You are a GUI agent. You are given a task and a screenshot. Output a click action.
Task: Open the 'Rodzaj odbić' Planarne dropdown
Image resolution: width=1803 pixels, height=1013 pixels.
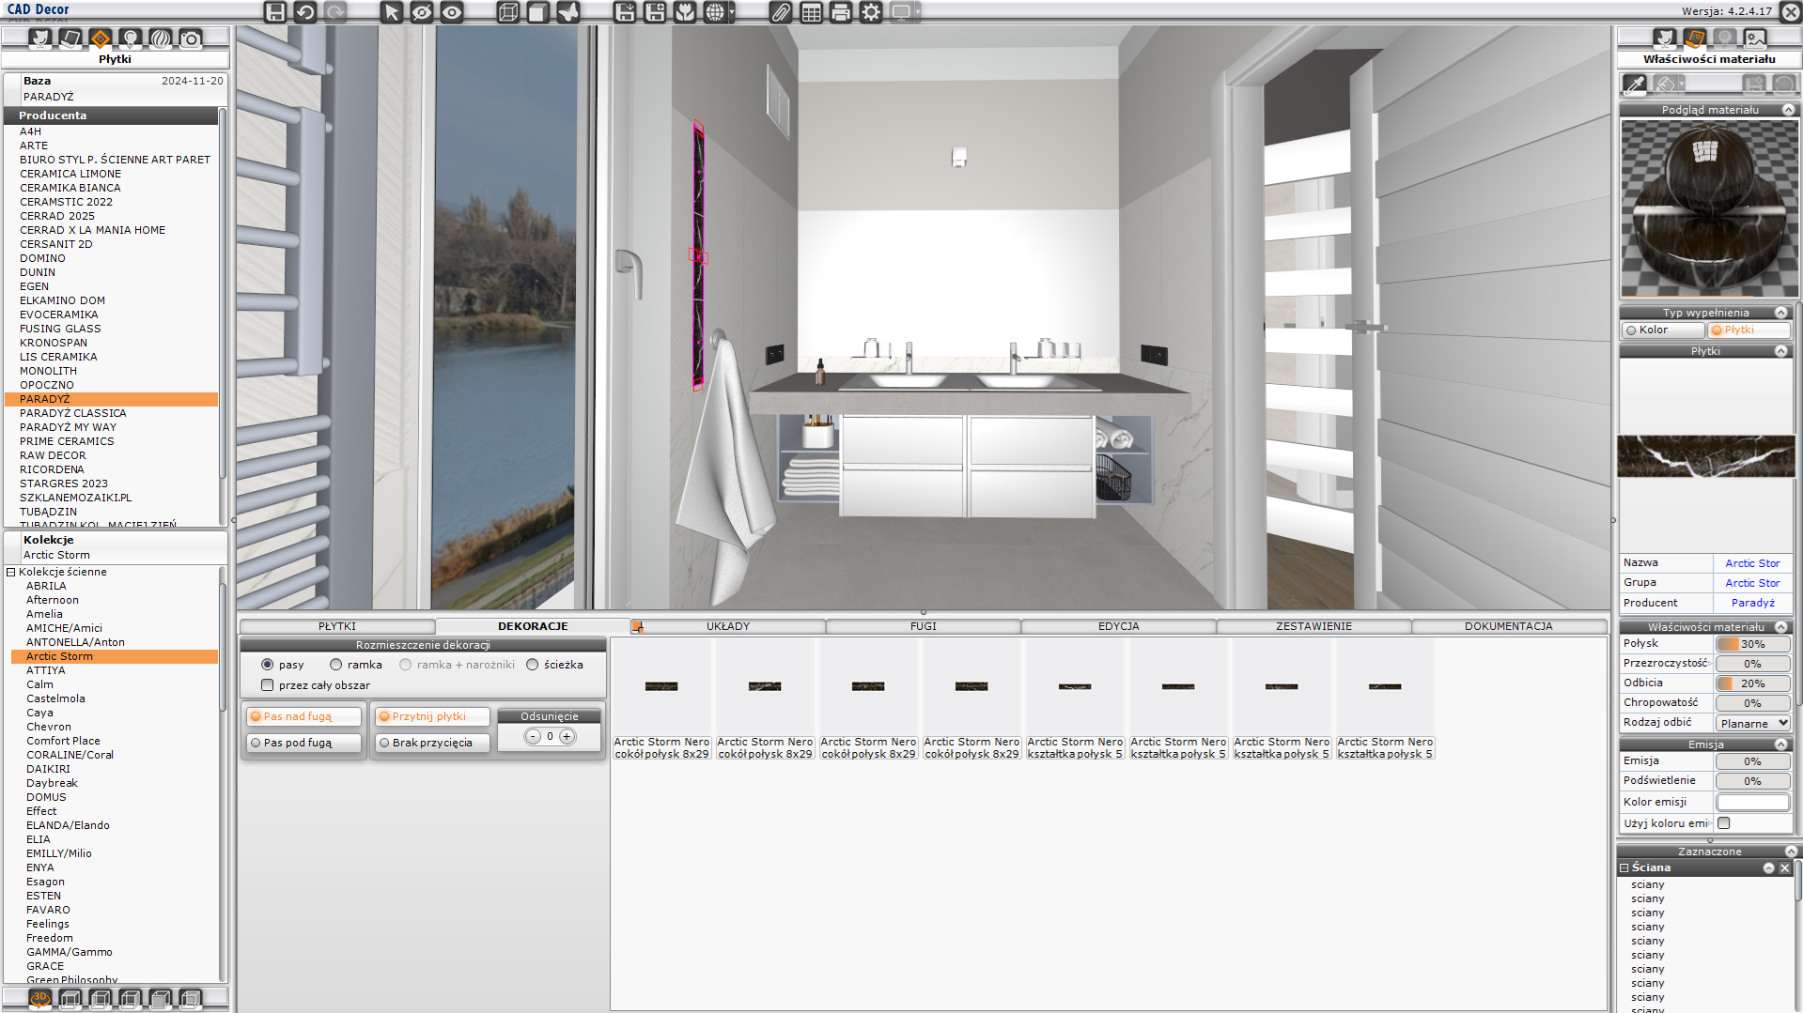click(x=1753, y=723)
